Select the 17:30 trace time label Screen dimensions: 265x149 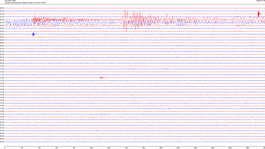(x=2, y=109)
